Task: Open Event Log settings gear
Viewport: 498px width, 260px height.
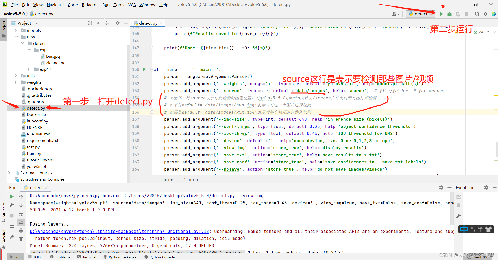Action: 486,187
